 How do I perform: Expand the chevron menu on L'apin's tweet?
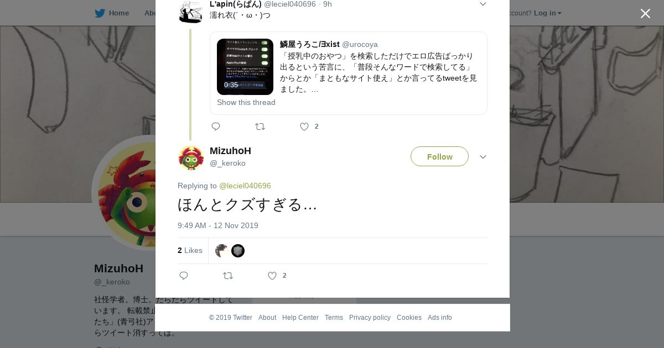coord(483,4)
